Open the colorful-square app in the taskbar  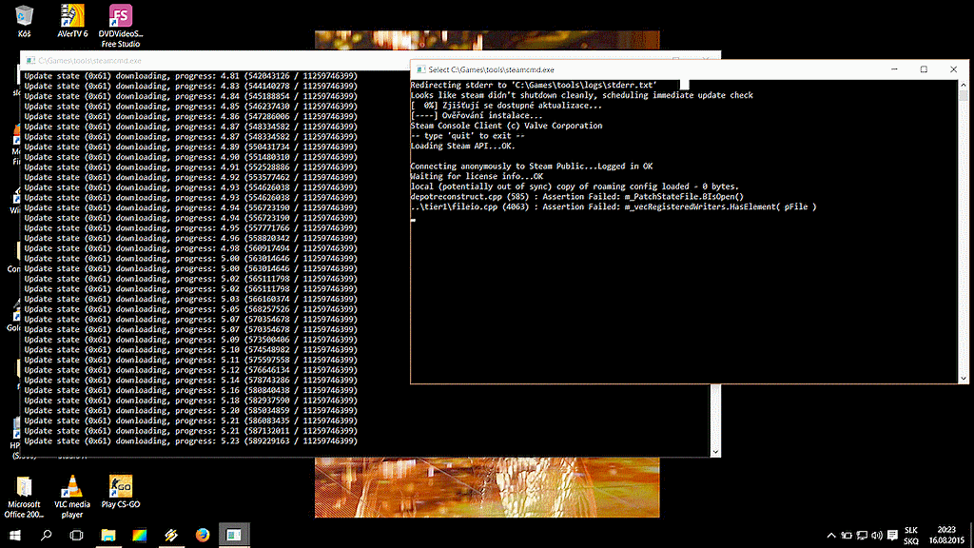(x=140, y=535)
